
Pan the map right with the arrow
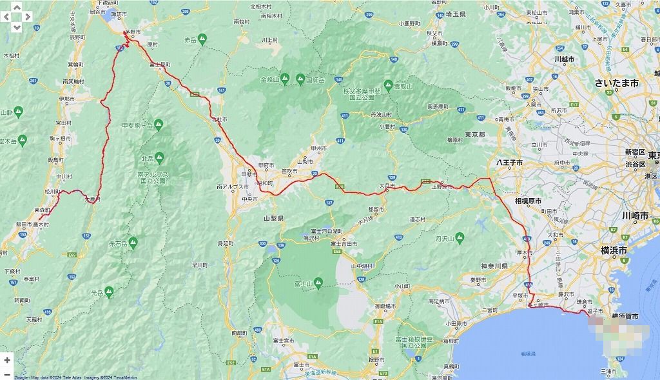coord(27,17)
